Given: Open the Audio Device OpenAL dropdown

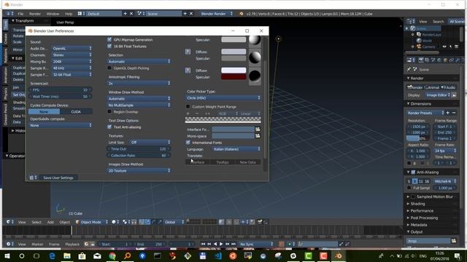Looking at the screenshot, I should coord(72,48).
